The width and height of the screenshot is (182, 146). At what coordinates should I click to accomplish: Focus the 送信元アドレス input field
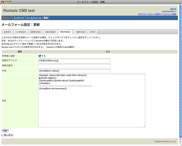pos(74,60)
